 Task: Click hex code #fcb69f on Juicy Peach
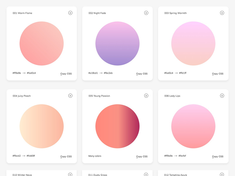point(31,156)
